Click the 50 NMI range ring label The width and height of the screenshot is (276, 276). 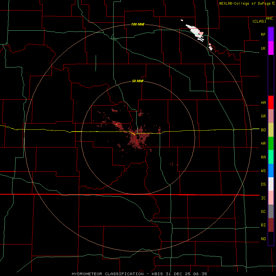(x=138, y=81)
